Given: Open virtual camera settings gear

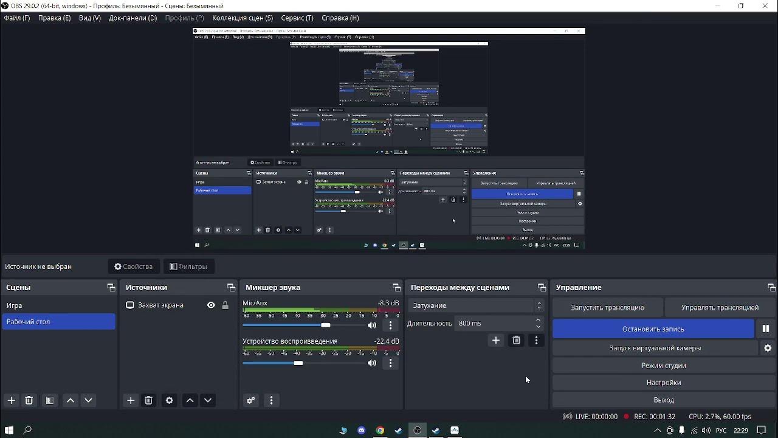Looking at the screenshot, I should pos(768,348).
